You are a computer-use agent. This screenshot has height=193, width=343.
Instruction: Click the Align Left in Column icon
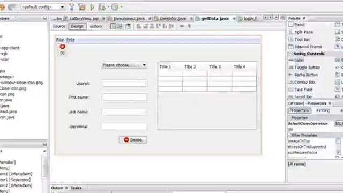(x=139, y=26)
